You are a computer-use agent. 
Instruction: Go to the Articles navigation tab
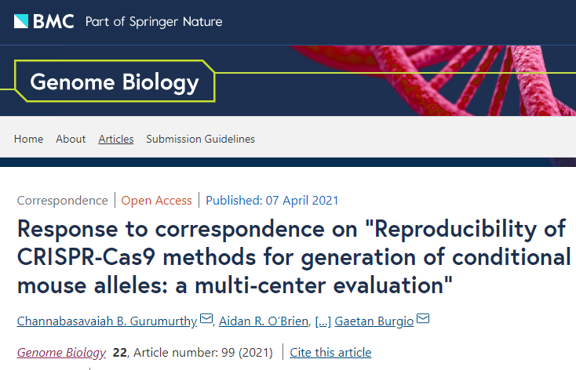click(116, 139)
